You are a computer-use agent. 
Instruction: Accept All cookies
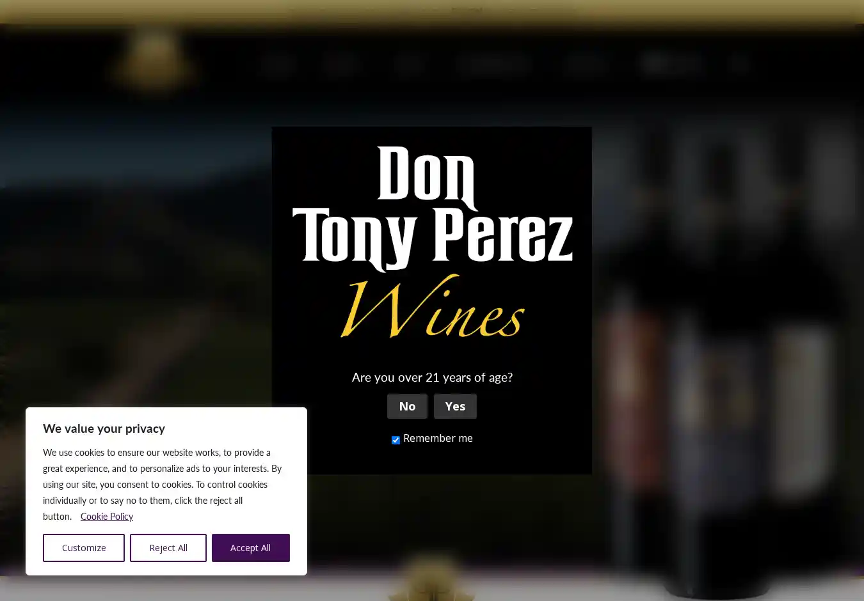click(251, 548)
